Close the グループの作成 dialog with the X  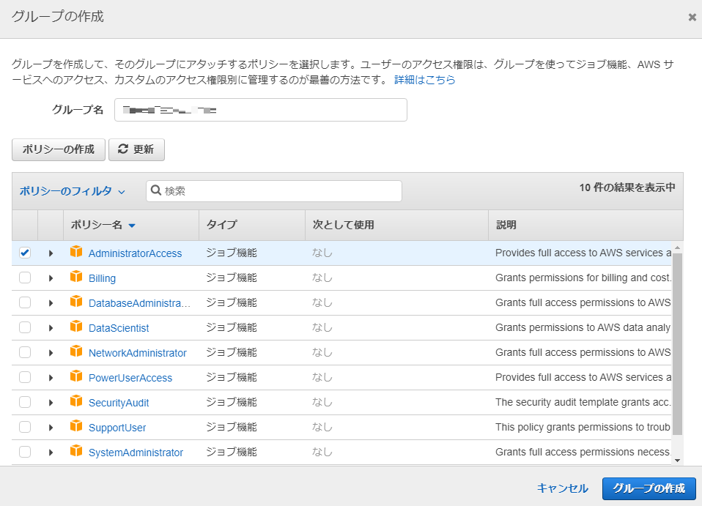692,17
